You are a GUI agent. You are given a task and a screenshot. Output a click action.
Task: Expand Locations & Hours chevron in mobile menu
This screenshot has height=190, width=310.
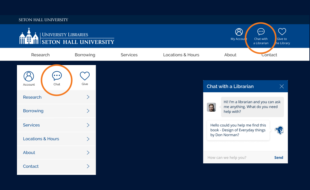(x=88, y=139)
